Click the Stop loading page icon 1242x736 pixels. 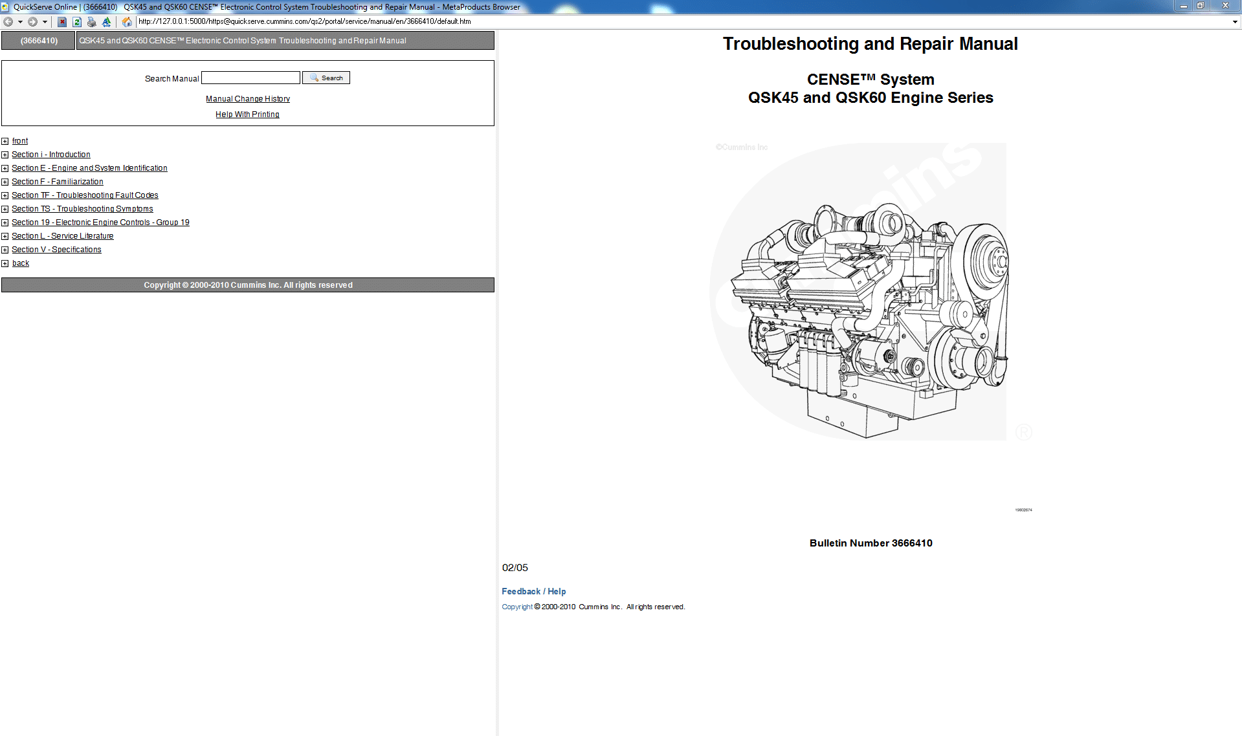pos(61,21)
